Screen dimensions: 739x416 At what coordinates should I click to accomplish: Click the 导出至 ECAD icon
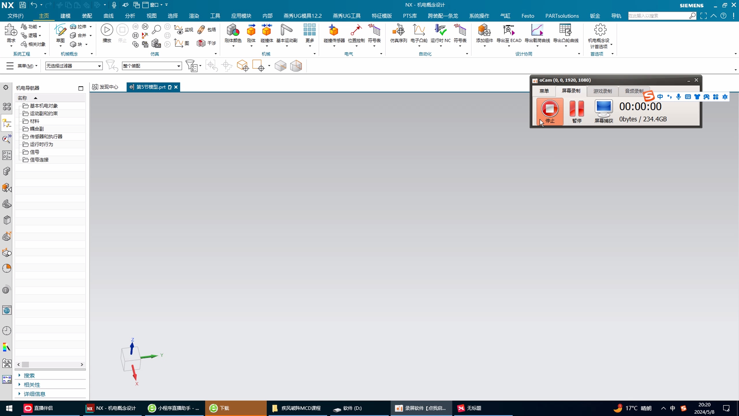coord(509,30)
